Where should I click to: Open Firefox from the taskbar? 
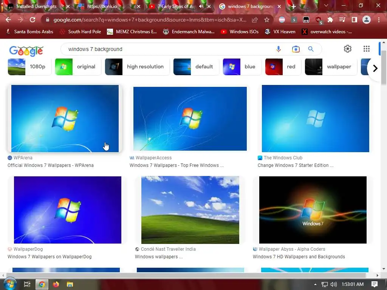point(56,284)
